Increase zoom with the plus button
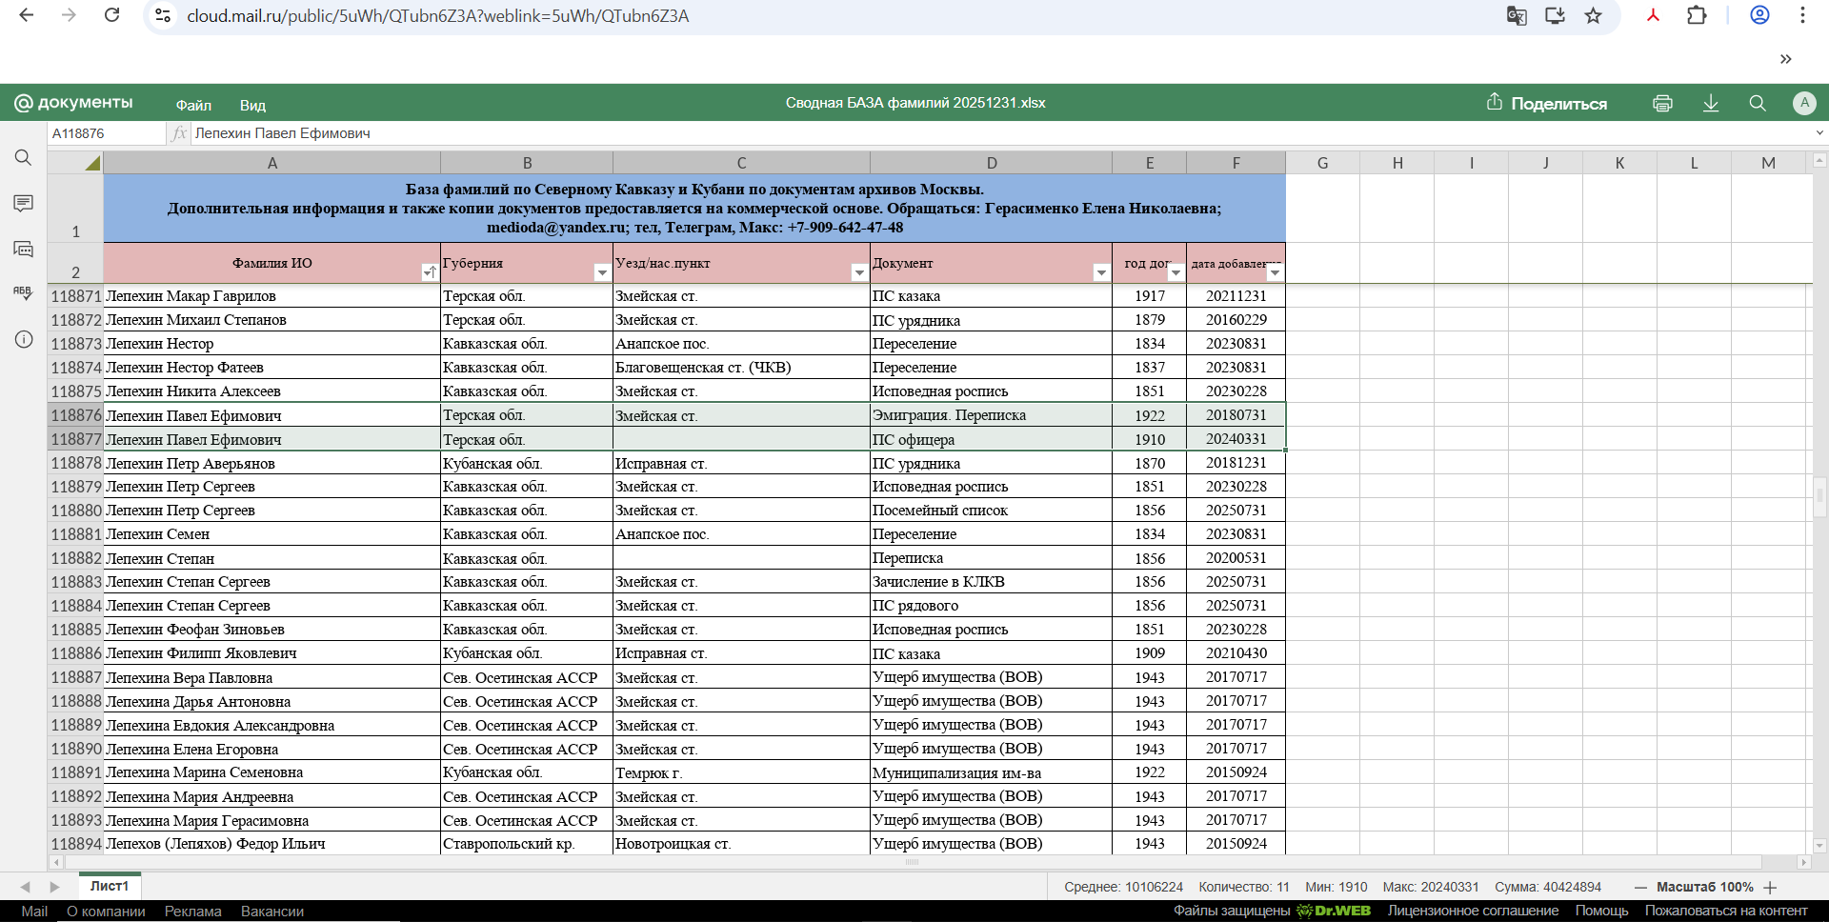 tap(1770, 887)
